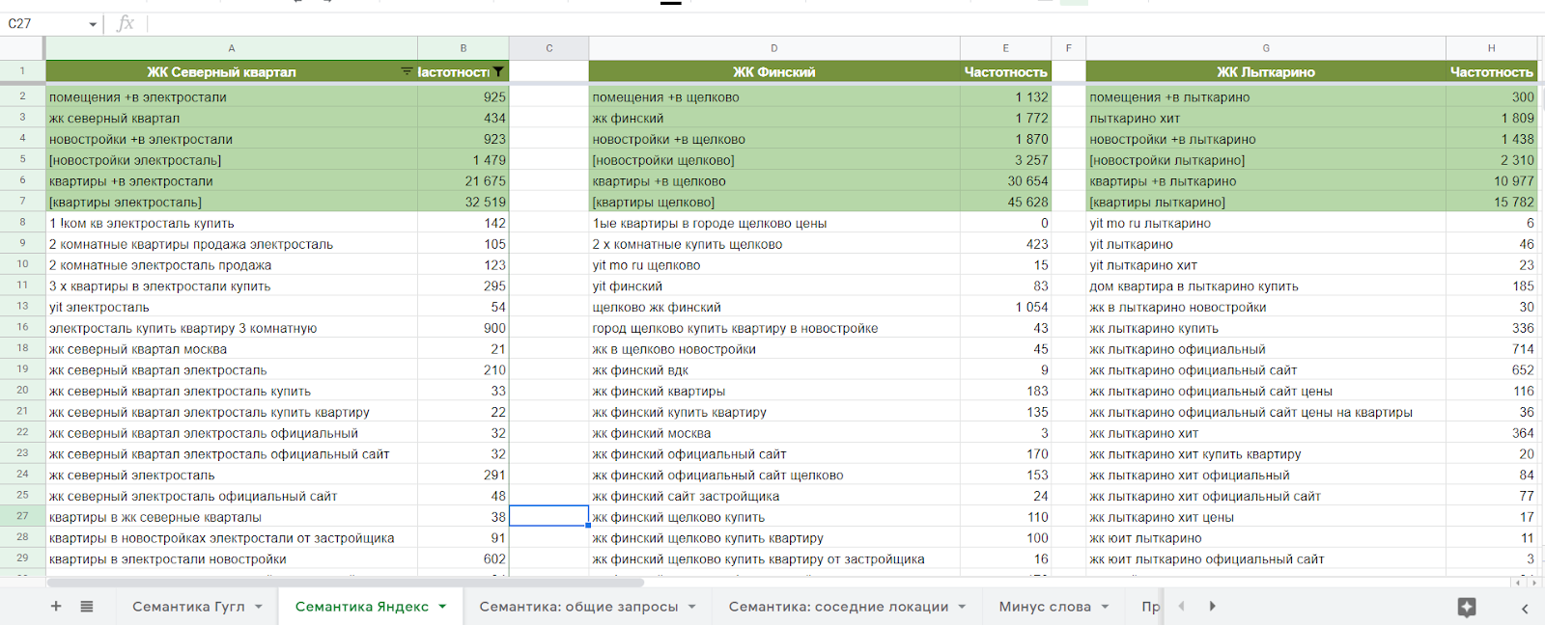Viewport: 1545px width, 625px height.
Task: Select column C header
Action: click(x=549, y=48)
